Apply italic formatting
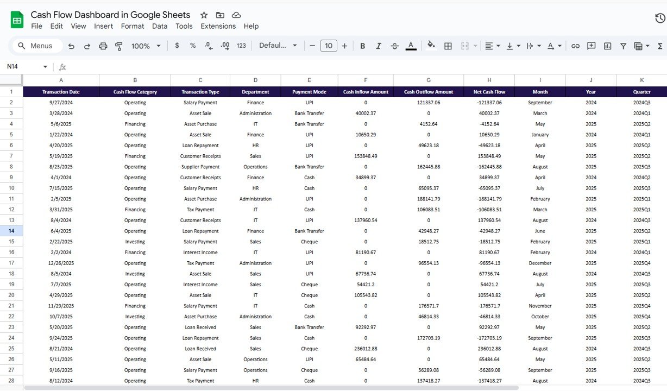The height and width of the screenshot is (391, 667). pyautogui.click(x=379, y=46)
